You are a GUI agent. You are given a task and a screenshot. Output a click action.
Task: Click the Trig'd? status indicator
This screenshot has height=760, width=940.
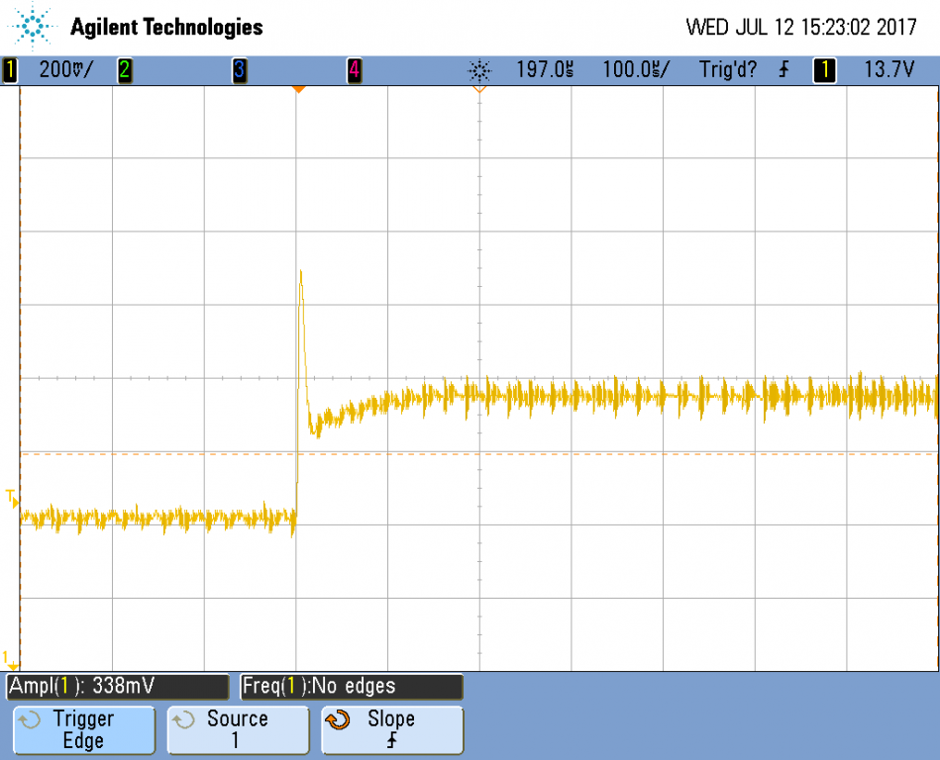point(728,70)
